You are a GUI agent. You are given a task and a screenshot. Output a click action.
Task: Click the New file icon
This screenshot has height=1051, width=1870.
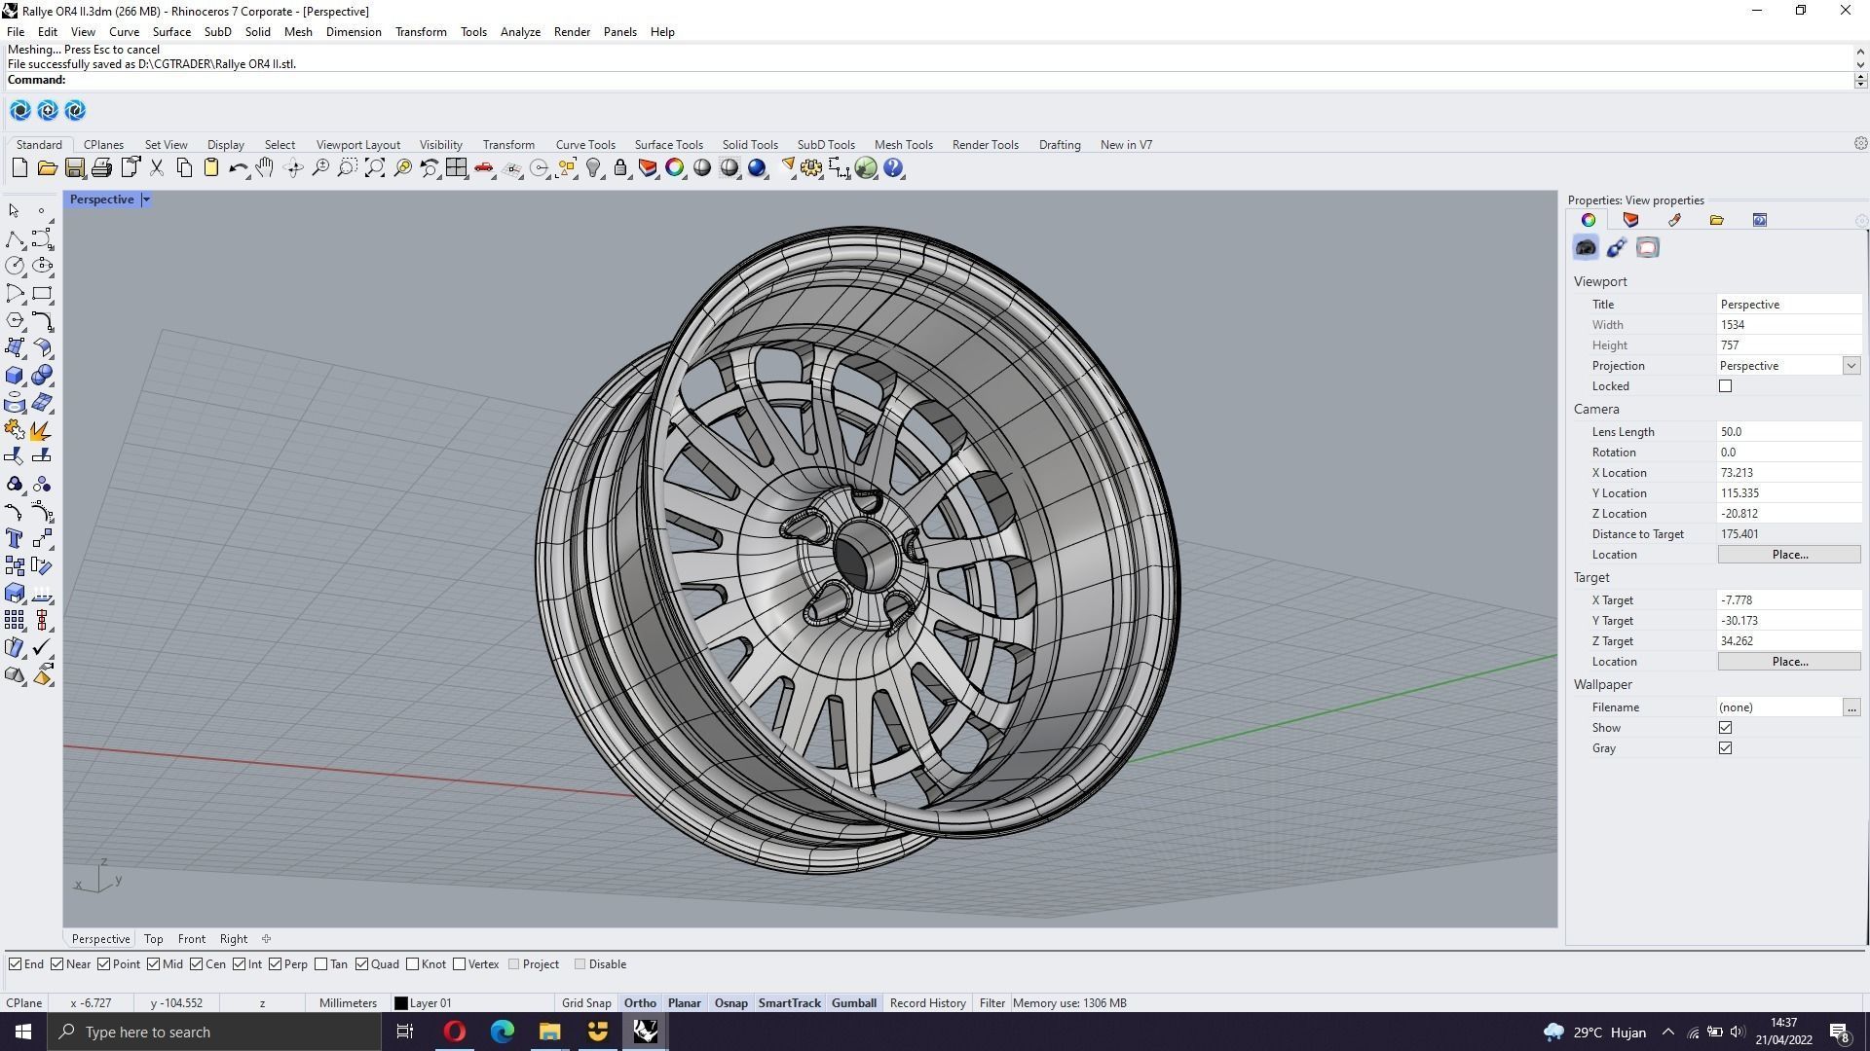(19, 168)
